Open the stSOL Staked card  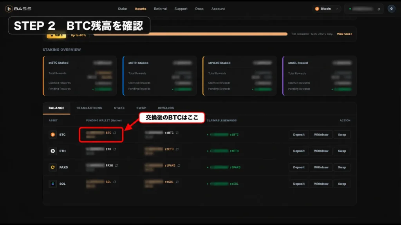click(320, 76)
